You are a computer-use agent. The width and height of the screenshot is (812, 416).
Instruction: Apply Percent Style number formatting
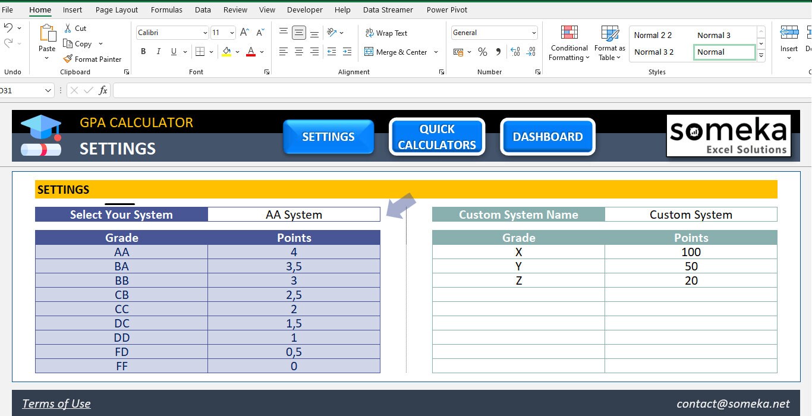pyautogui.click(x=483, y=52)
